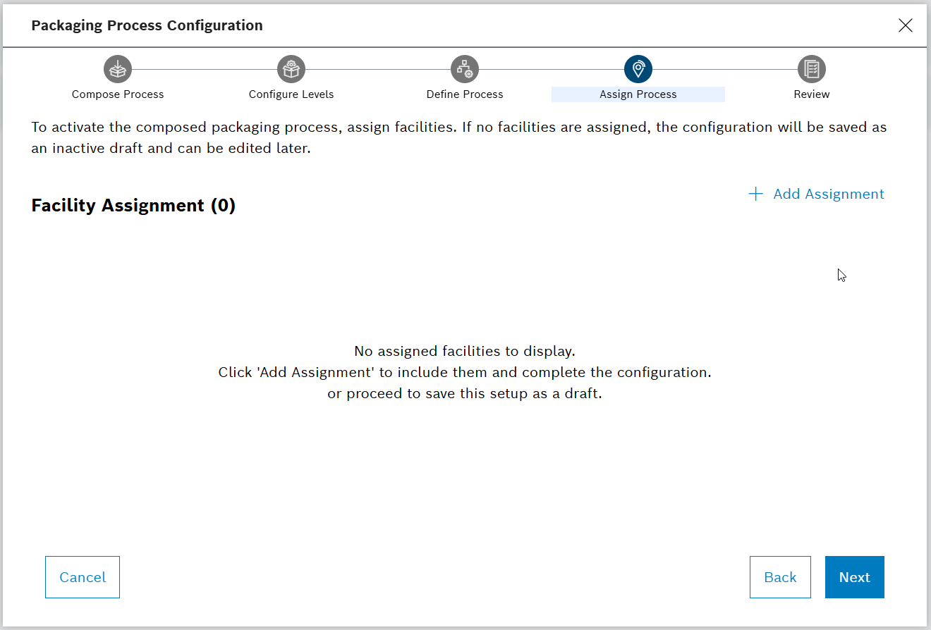
Task: Click the Facility Assignment (0) heading
Action: click(x=133, y=205)
